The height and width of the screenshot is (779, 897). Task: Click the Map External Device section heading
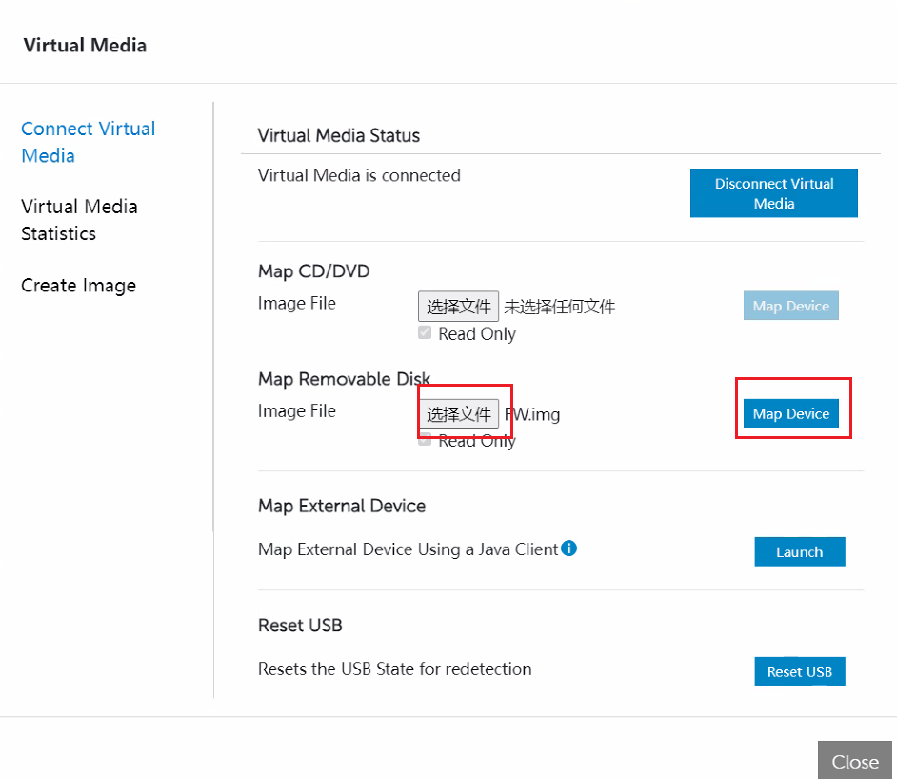click(x=341, y=506)
